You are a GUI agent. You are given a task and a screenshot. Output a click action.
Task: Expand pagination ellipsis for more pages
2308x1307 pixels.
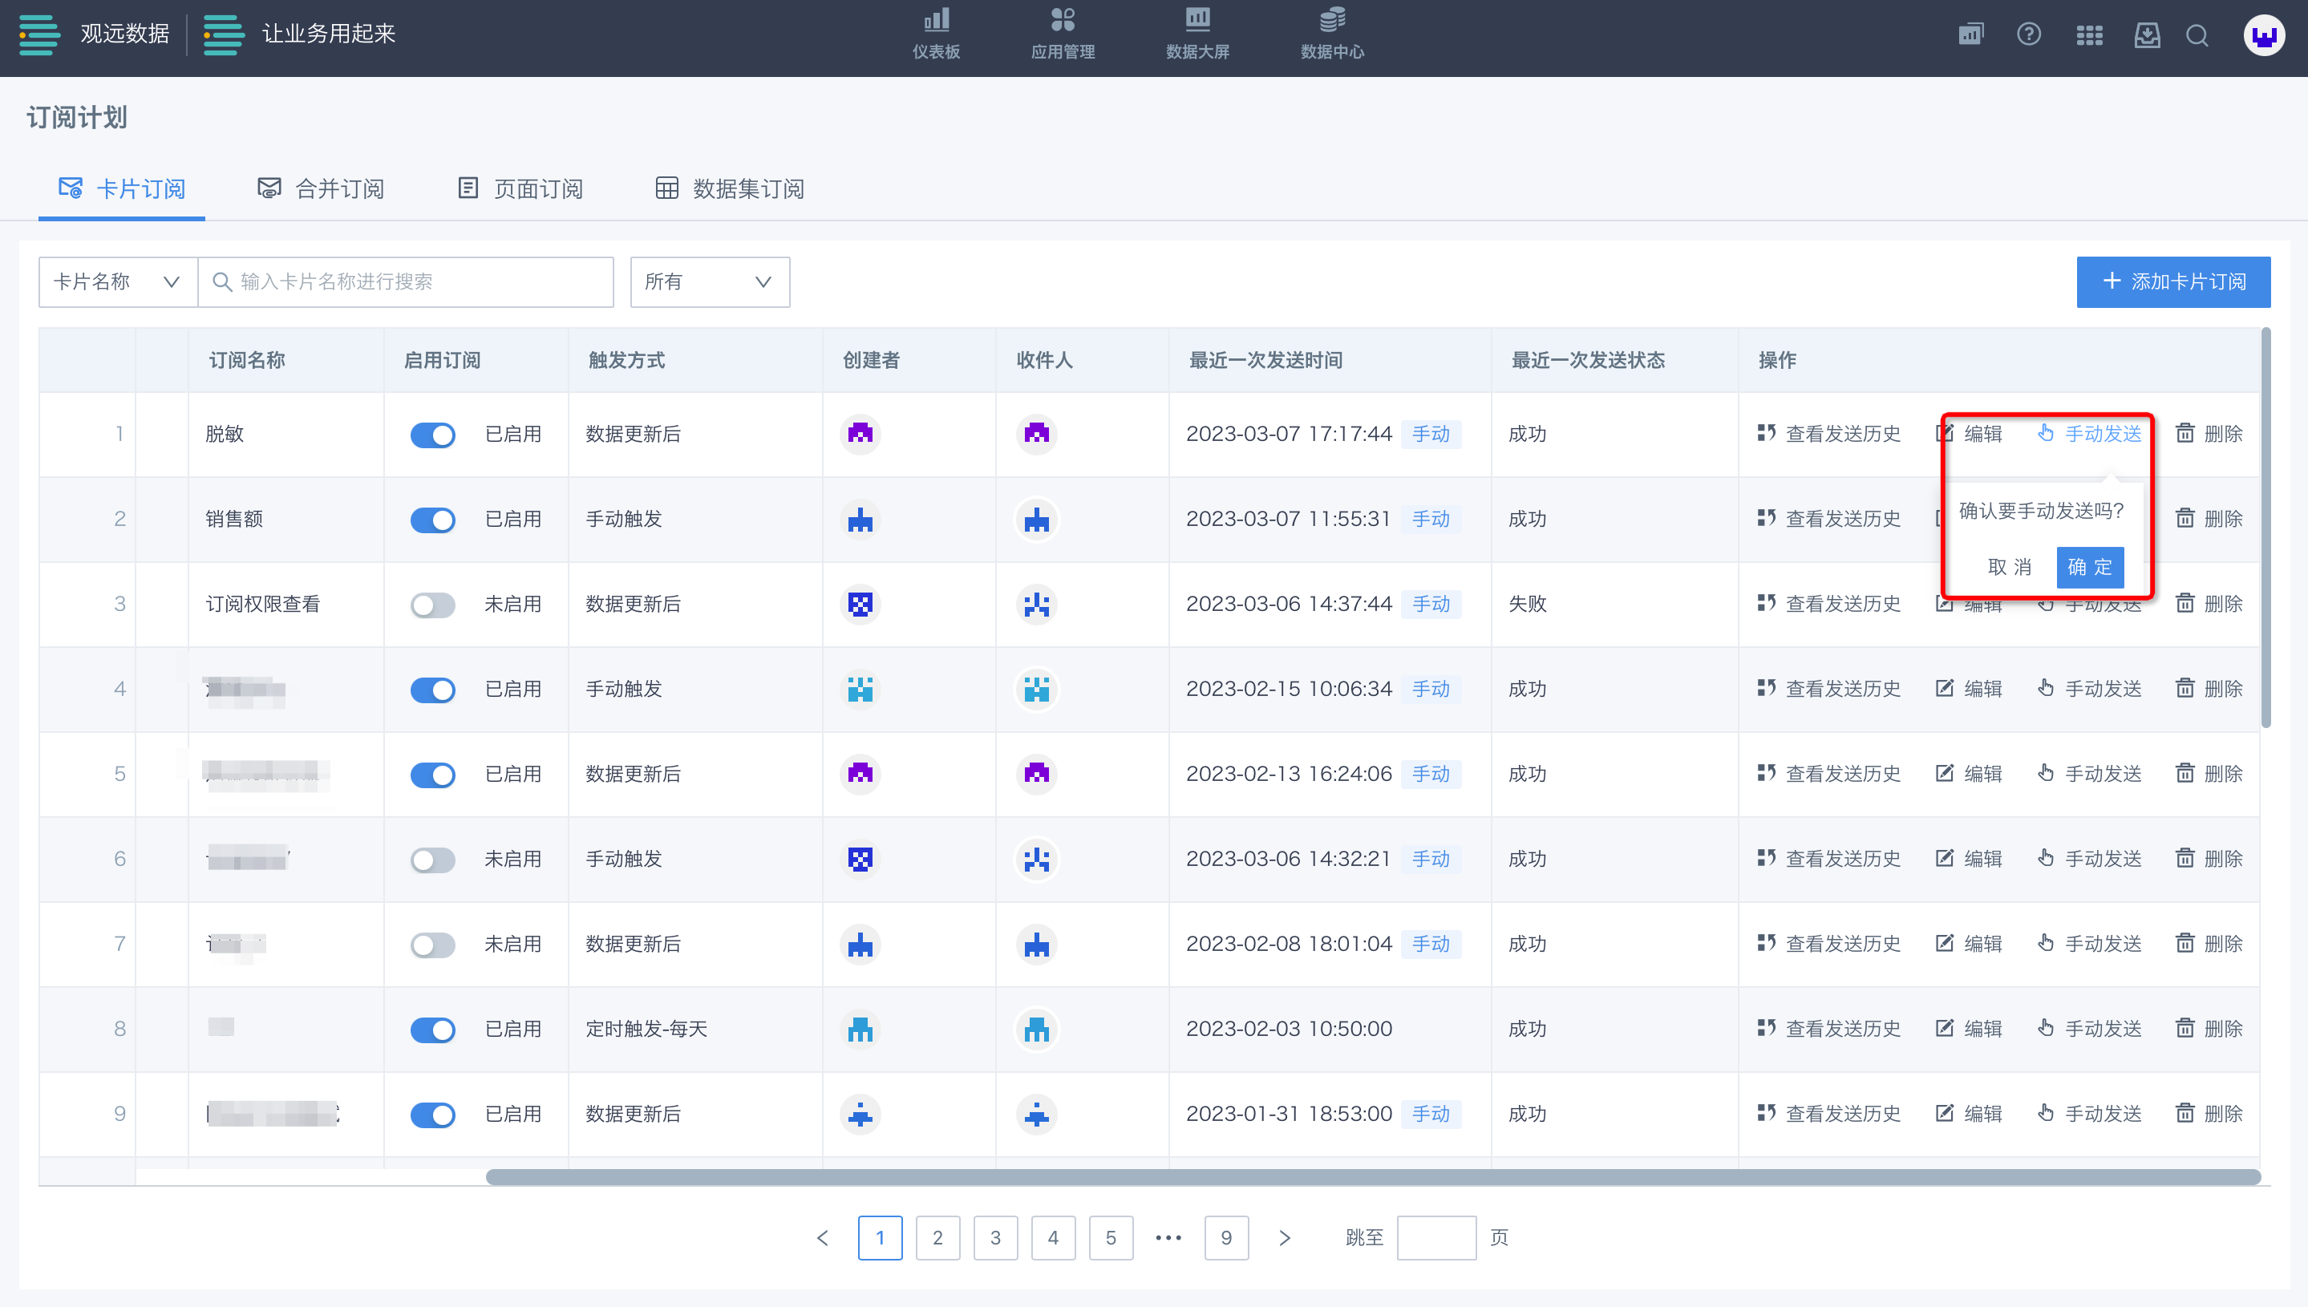click(x=1168, y=1238)
